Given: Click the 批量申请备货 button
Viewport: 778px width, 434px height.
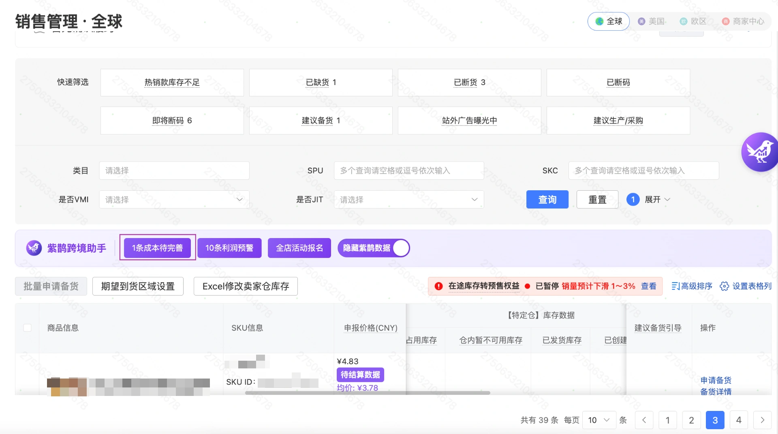Looking at the screenshot, I should coord(51,286).
